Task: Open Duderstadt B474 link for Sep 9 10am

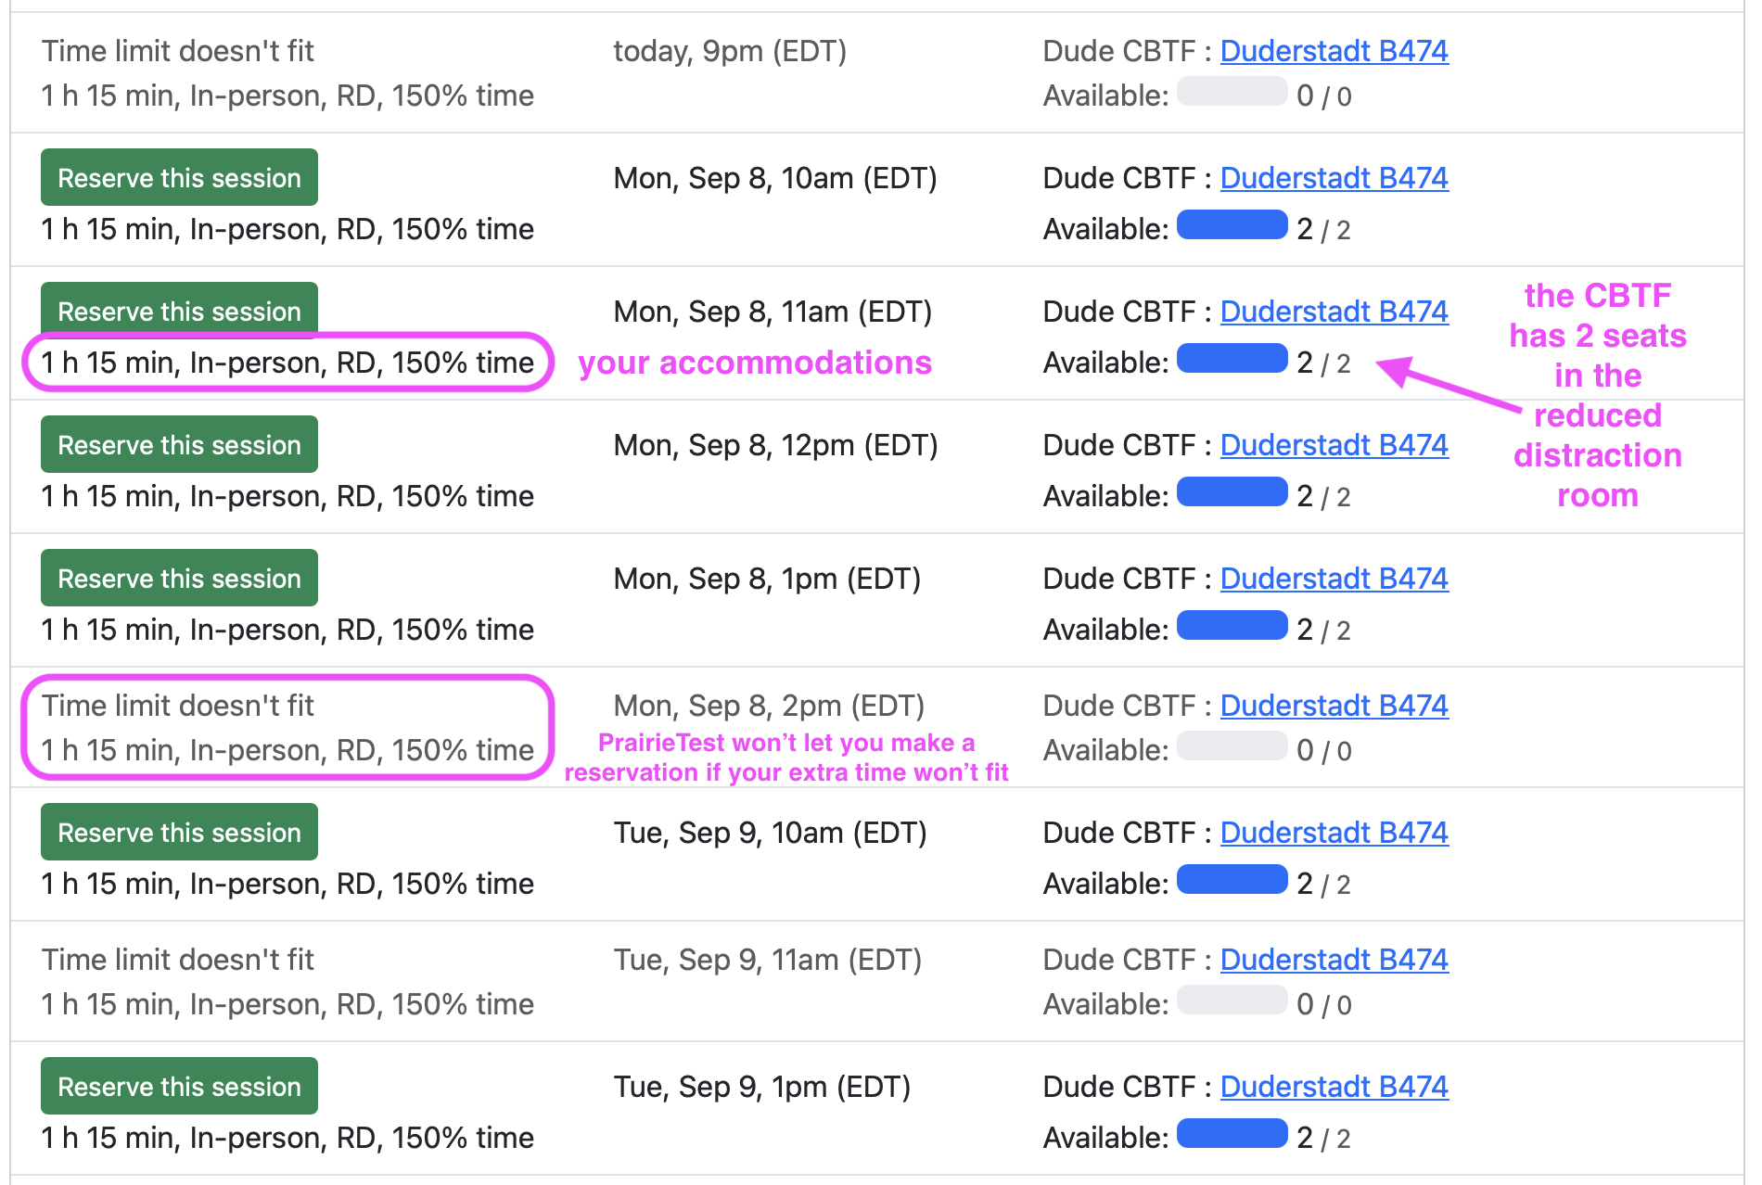Action: pyautogui.click(x=1334, y=833)
